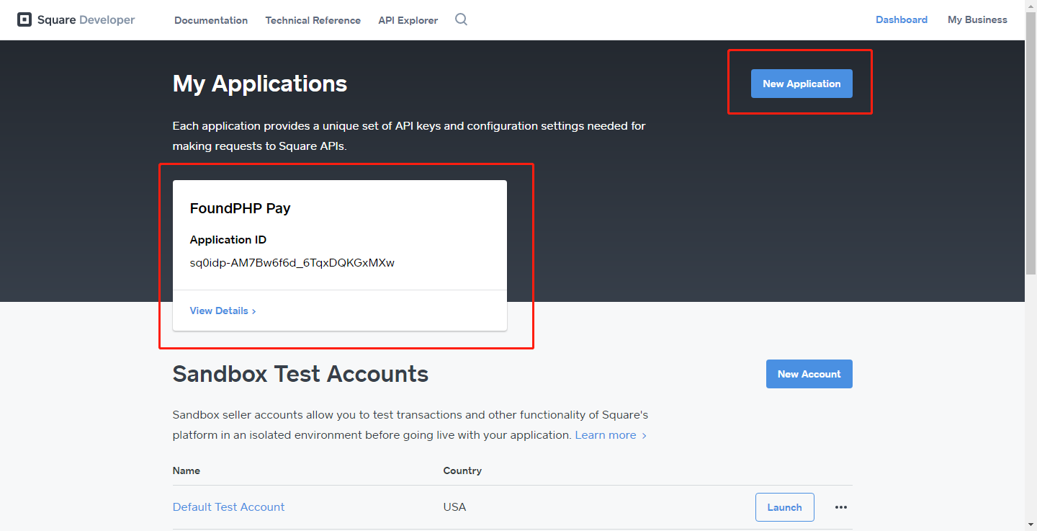Click the My Applications heading
Viewport: 1037px width, 531px height.
(x=260, y=84)
